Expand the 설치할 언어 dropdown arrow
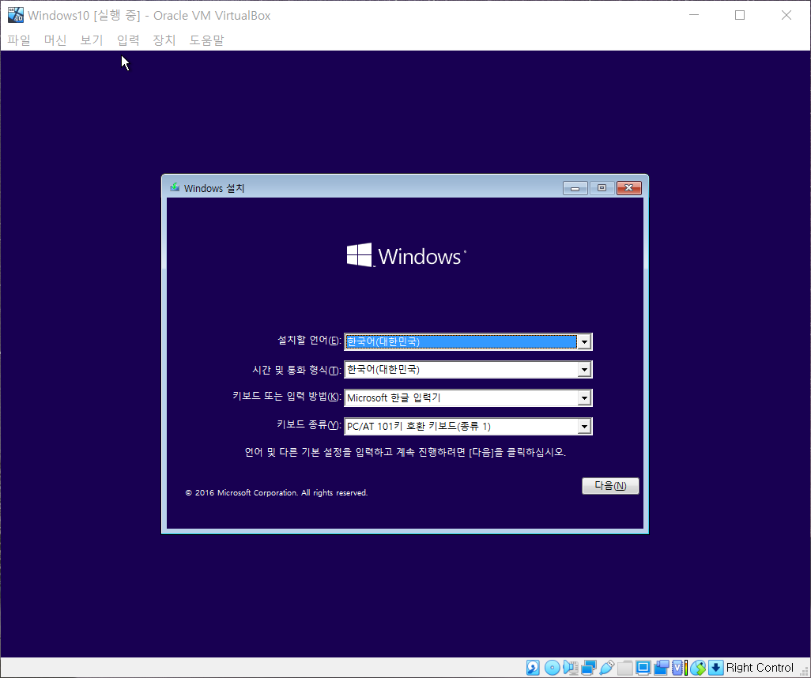Screen dimensions: 811x678 pos(584,341)
